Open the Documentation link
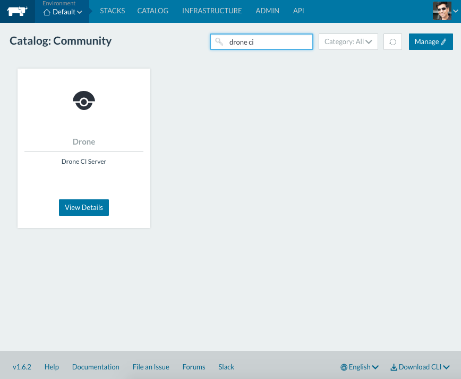Screen dimensions: 461x379 point(96,367)
